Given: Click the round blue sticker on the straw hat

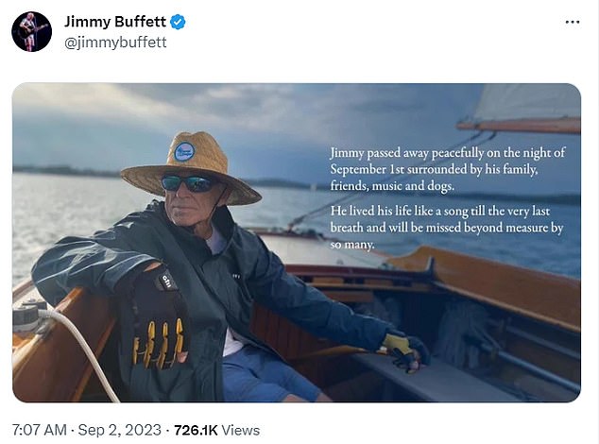Looking at the screenshot, I should click(x=184, y=151).
